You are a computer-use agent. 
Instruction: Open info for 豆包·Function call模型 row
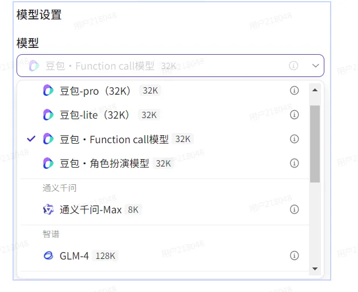click(x=294, y=139)
